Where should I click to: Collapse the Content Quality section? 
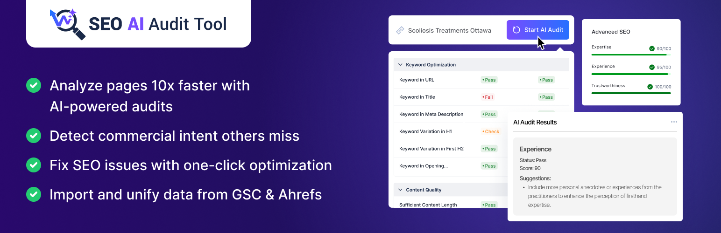400,190
